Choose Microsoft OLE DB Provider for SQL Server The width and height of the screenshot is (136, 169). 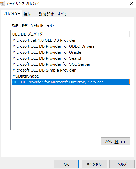[x=71, y=64]
